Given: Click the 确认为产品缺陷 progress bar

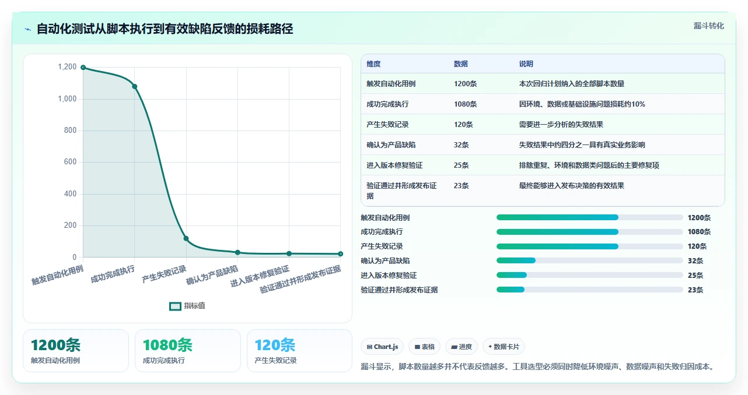Looking at the screenshot, I should (x=589, y=260).
